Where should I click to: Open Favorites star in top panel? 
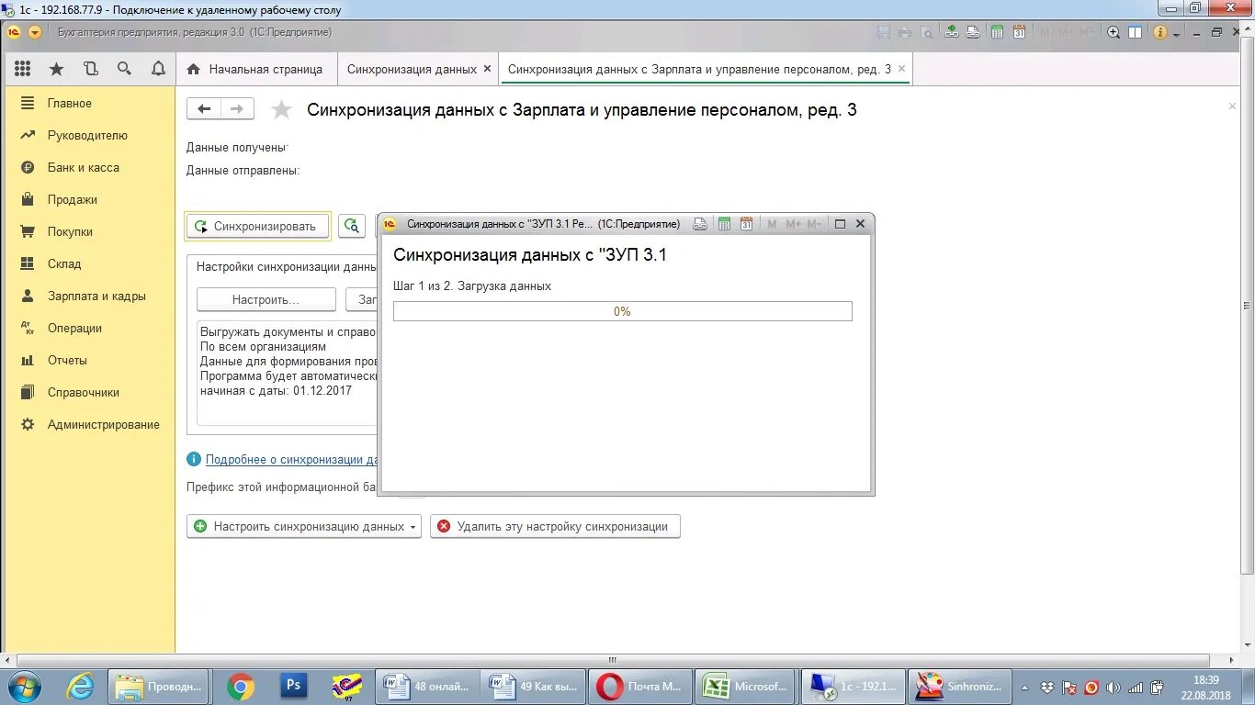tap(56, 69)
